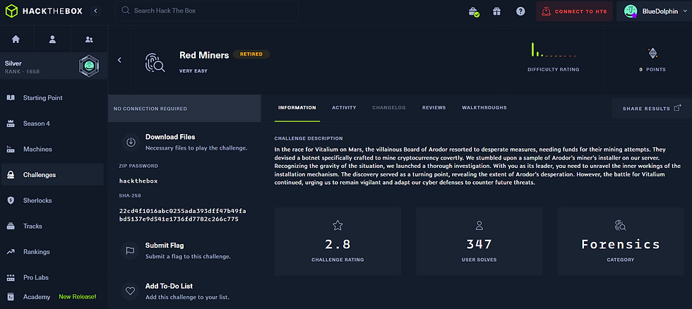Click the points diamond icon
The width and height of the screenshot is (692, 309).
(x=652, y=53)
